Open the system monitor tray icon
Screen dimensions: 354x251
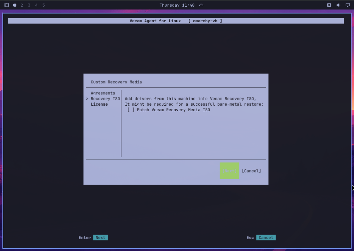329,5
